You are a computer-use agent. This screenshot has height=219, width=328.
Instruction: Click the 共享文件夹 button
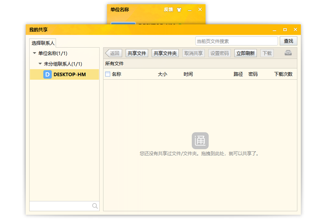point(165,53)
